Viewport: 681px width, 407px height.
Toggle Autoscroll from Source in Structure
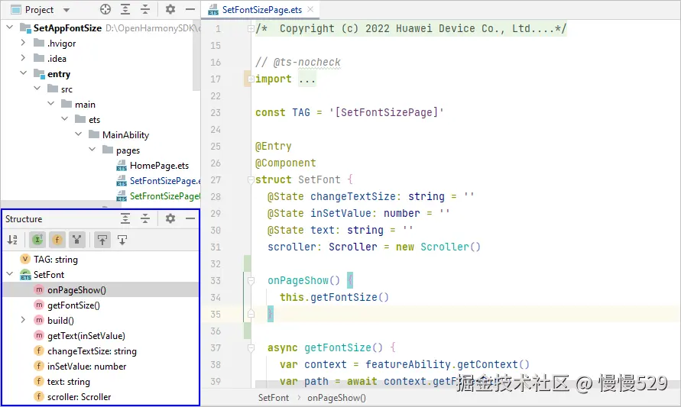point(122,240)
